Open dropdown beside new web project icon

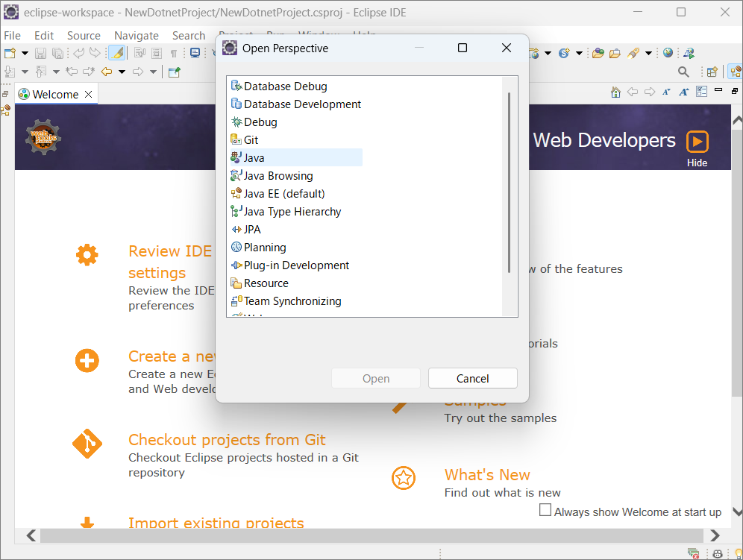pos(548,53)
